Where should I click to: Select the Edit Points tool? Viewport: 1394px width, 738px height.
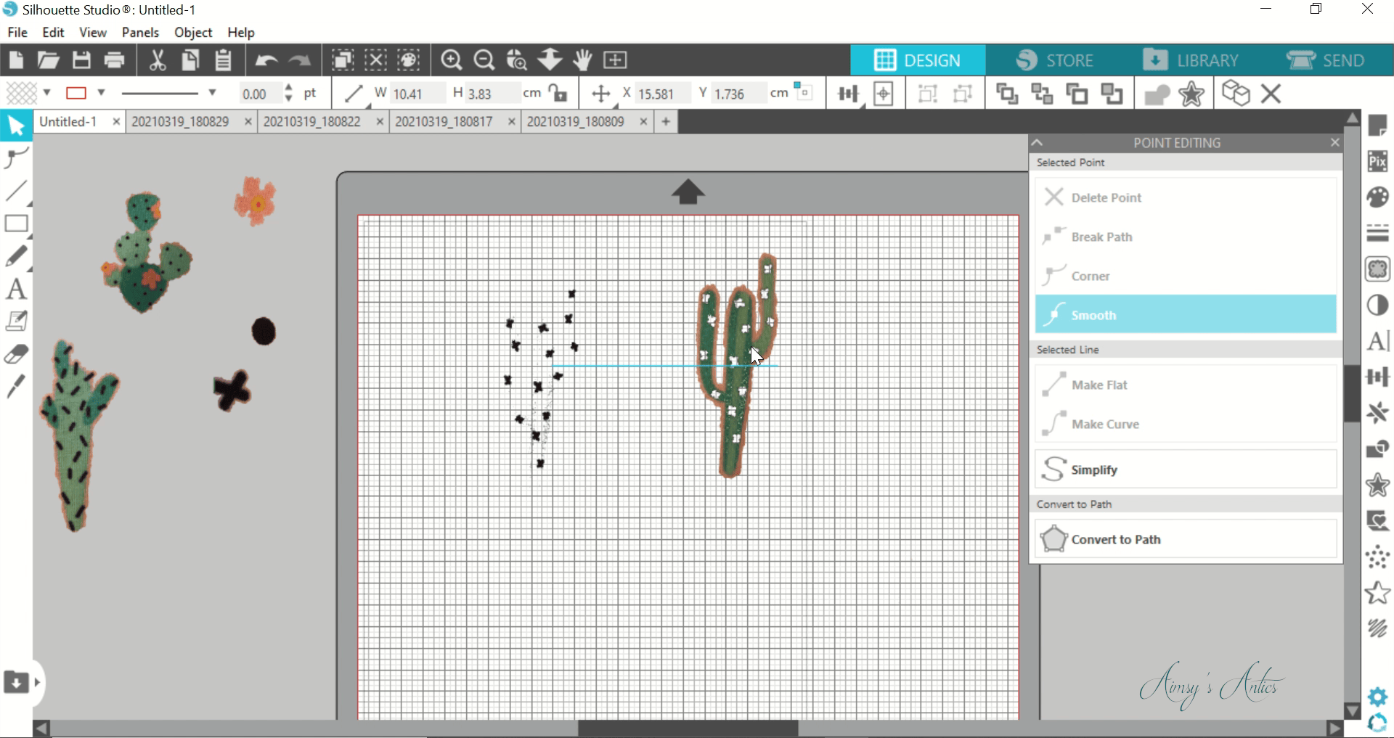coord(16,157)
